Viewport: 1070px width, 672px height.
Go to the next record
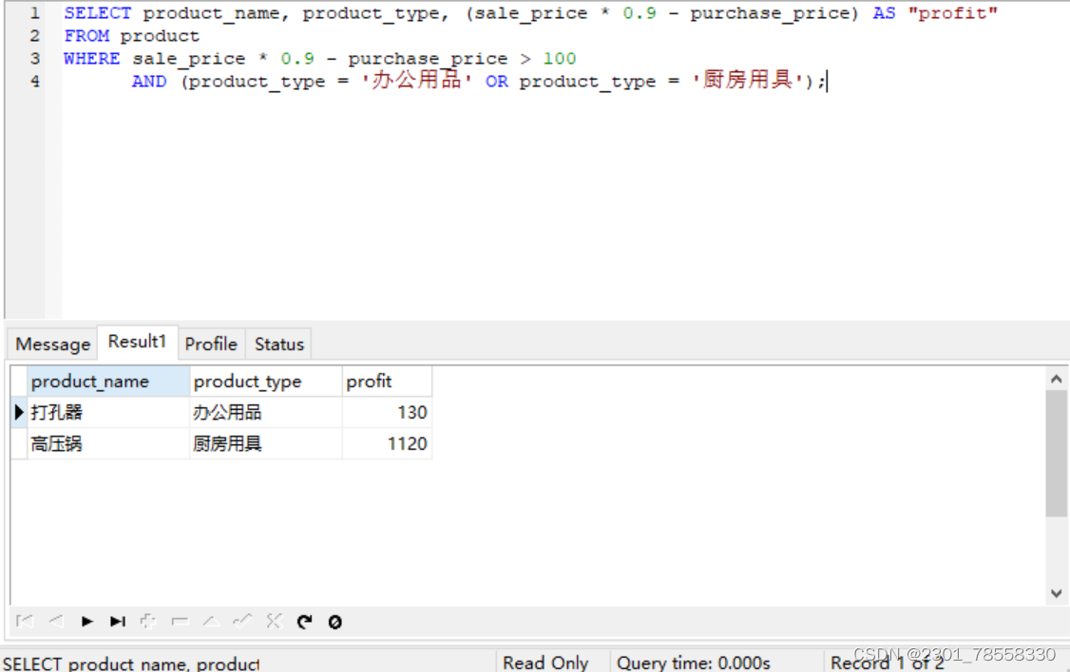(86, 622)
